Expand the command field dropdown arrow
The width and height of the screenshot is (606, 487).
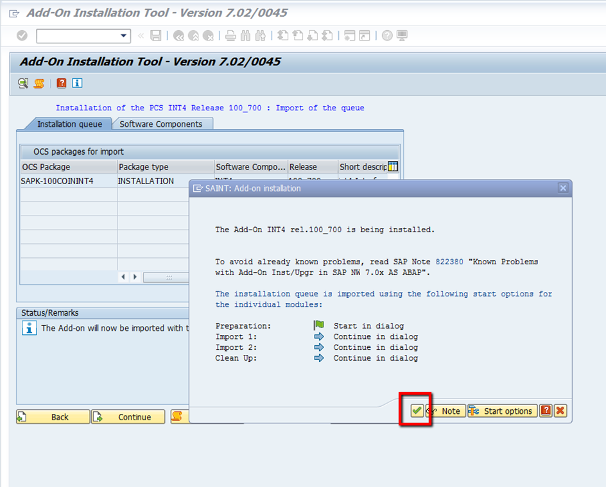click(125, 36)
